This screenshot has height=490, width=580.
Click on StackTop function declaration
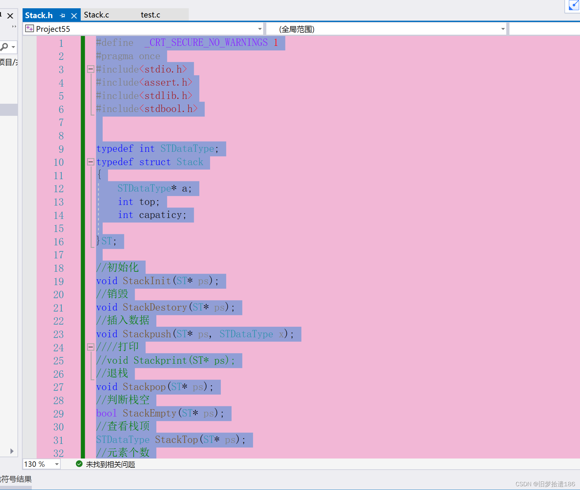tap(171, 439)
